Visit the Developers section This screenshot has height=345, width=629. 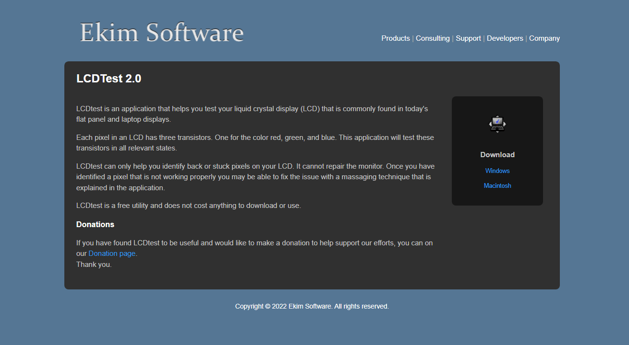point(505,38)
